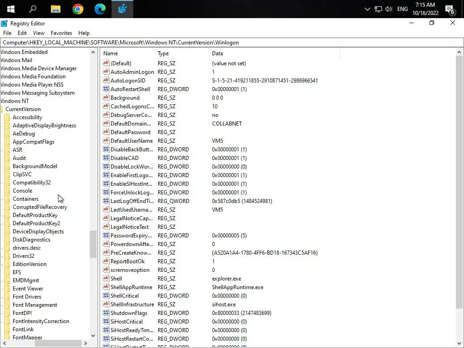Click the FontLink folder icon
This screenshot has height=348, width=464.
pos(7,329)
